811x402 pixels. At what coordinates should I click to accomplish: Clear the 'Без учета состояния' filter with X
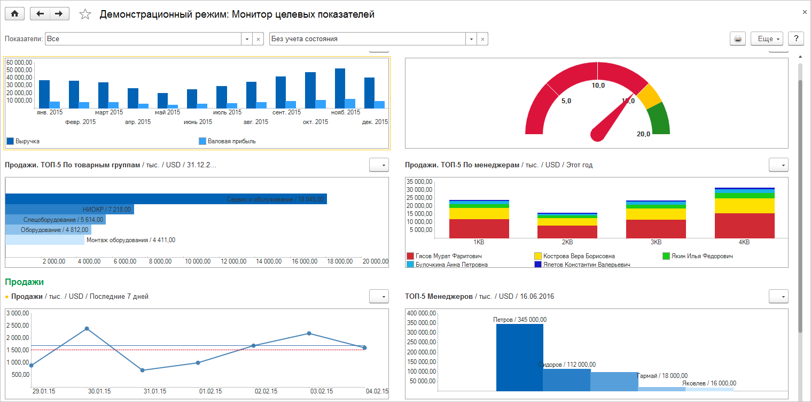coord(482,39)
